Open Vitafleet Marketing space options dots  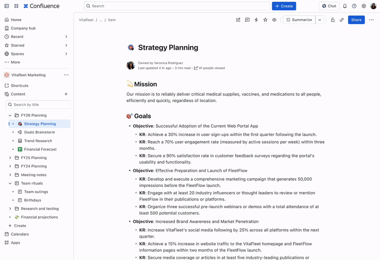[x=66, y=75]
